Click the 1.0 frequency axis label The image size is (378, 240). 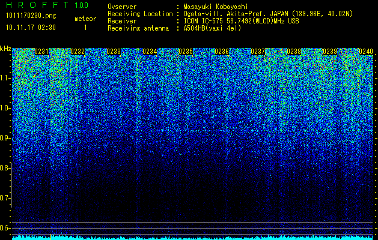(5, 109)
